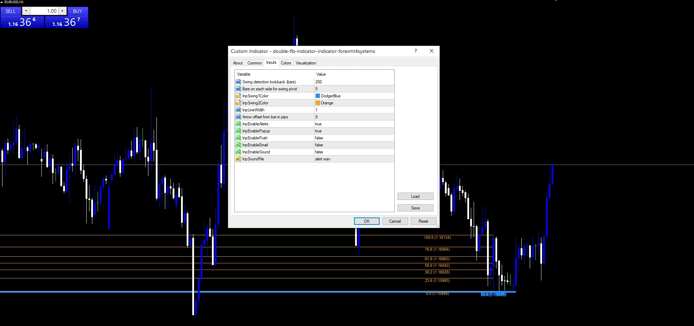Viewport: 694px width, 326px height.
Task: Edit swing pivot bars value 5
Action: [x=354, y=89]
